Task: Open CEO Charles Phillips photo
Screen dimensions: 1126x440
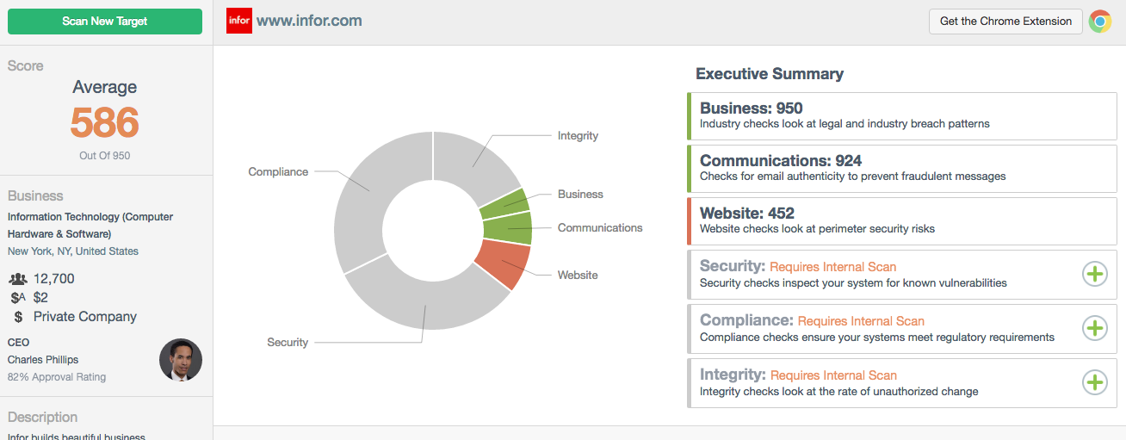Action: (x=181, y=360)
